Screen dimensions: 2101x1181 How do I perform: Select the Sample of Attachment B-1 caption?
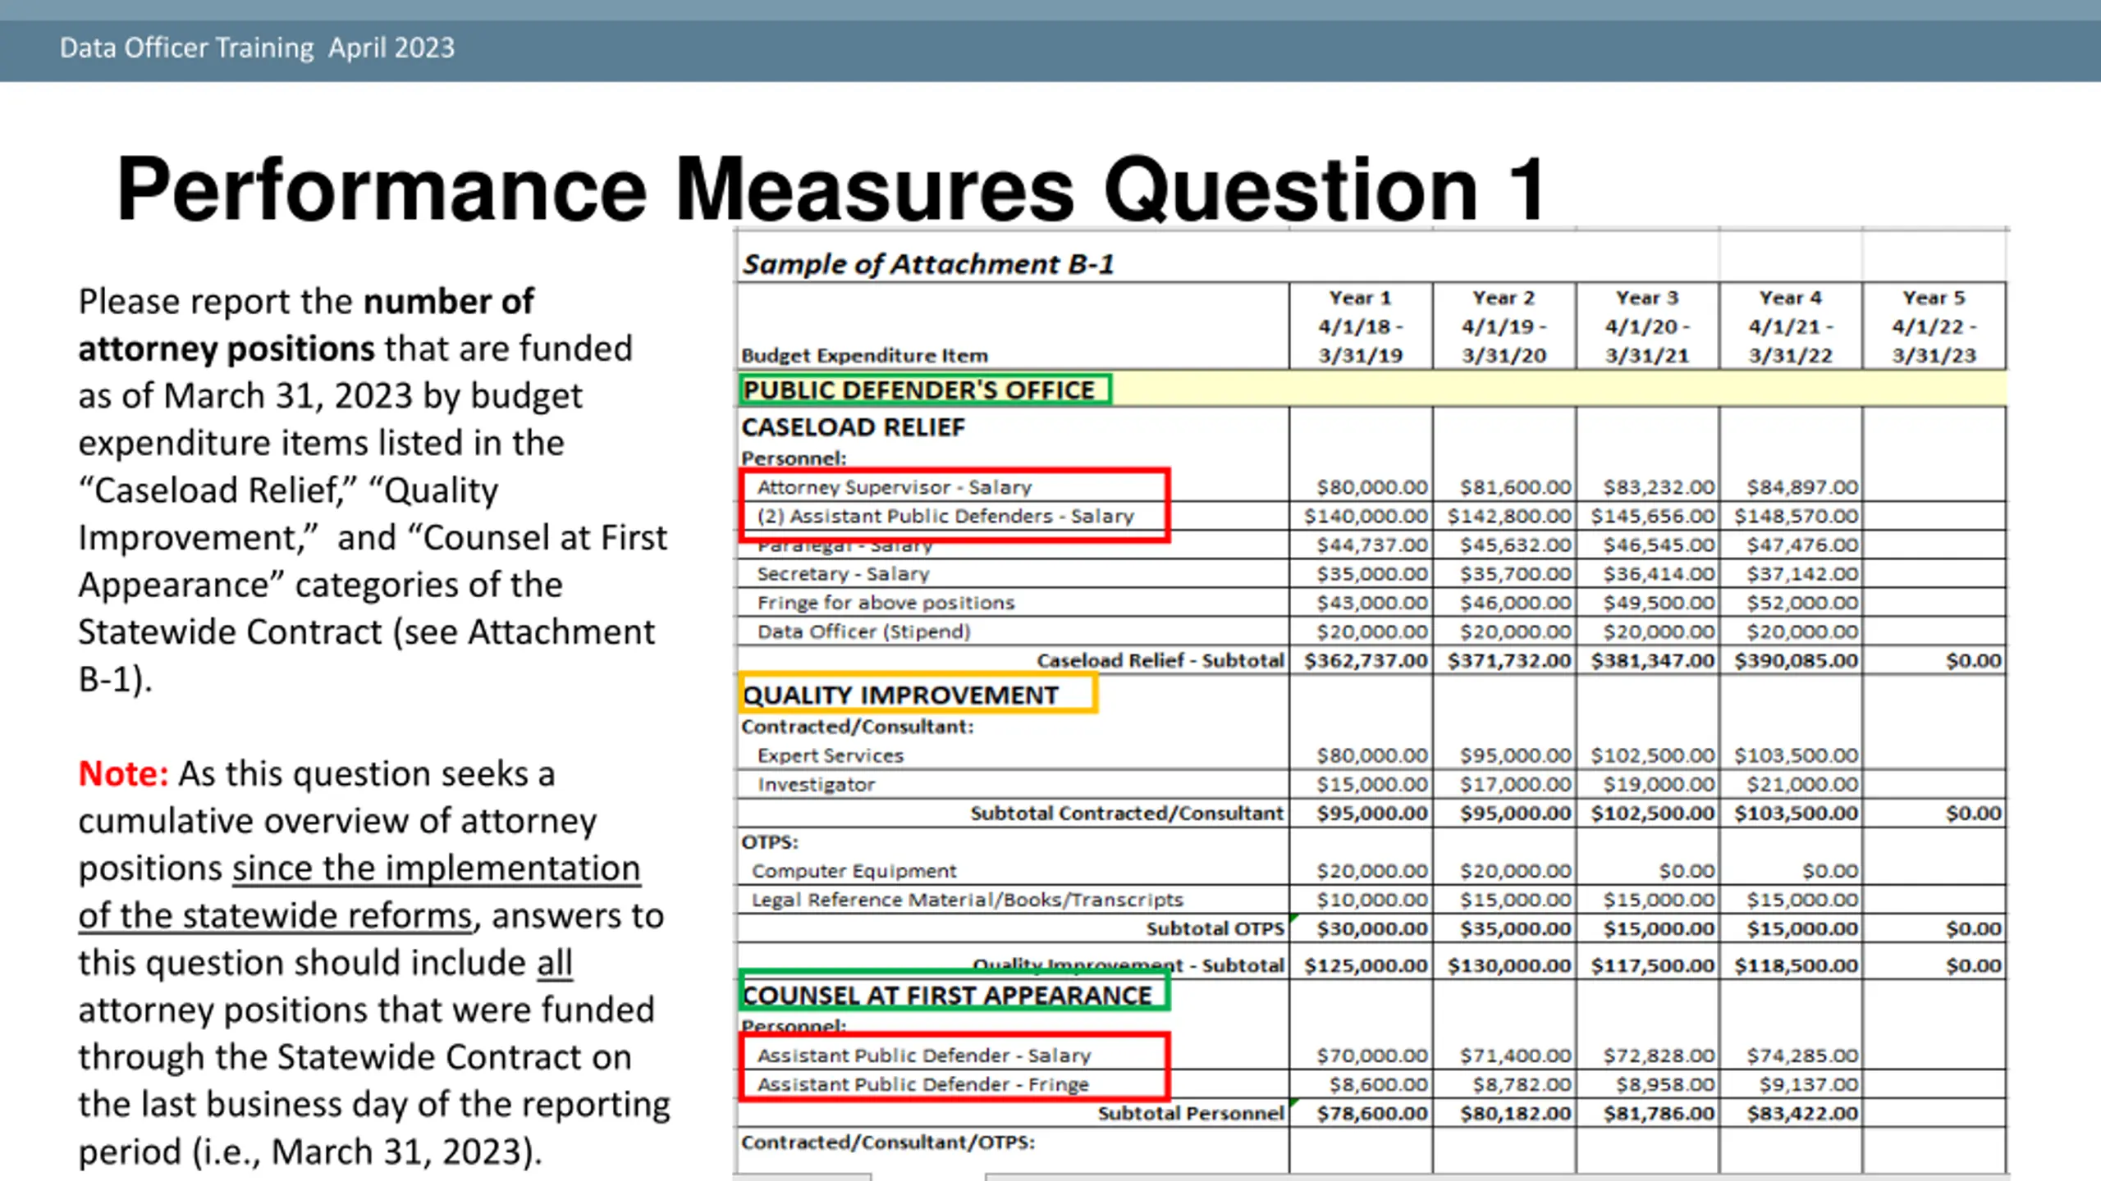[x=928, y=264]
